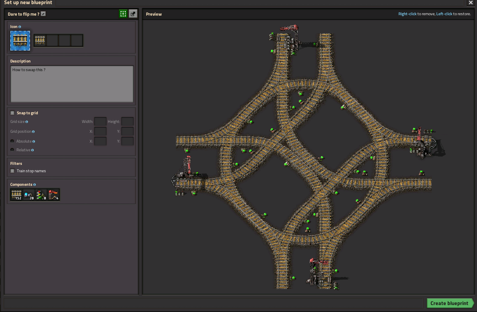Click the Create blueprint button
The width and height of the screenshot is (477, 312).
click(x=449, y=303)
